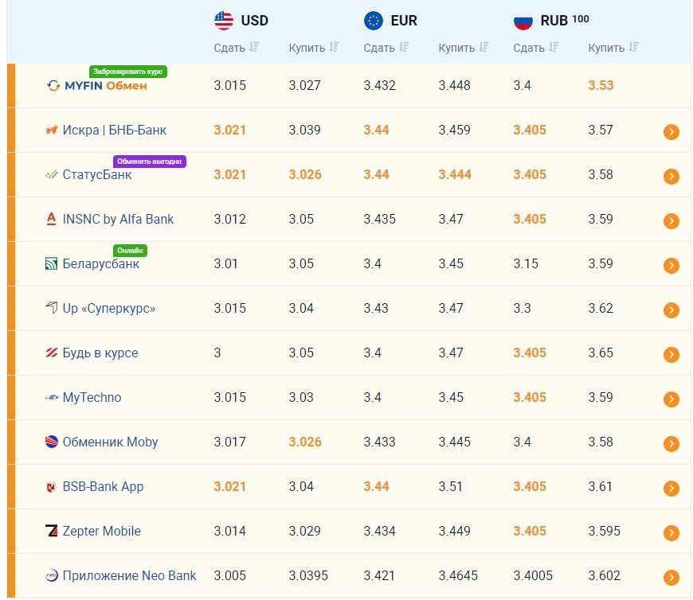Click the Neo Bank round logo icon
The height and width of the screenshot is (600, 693).
pos(52,575)
